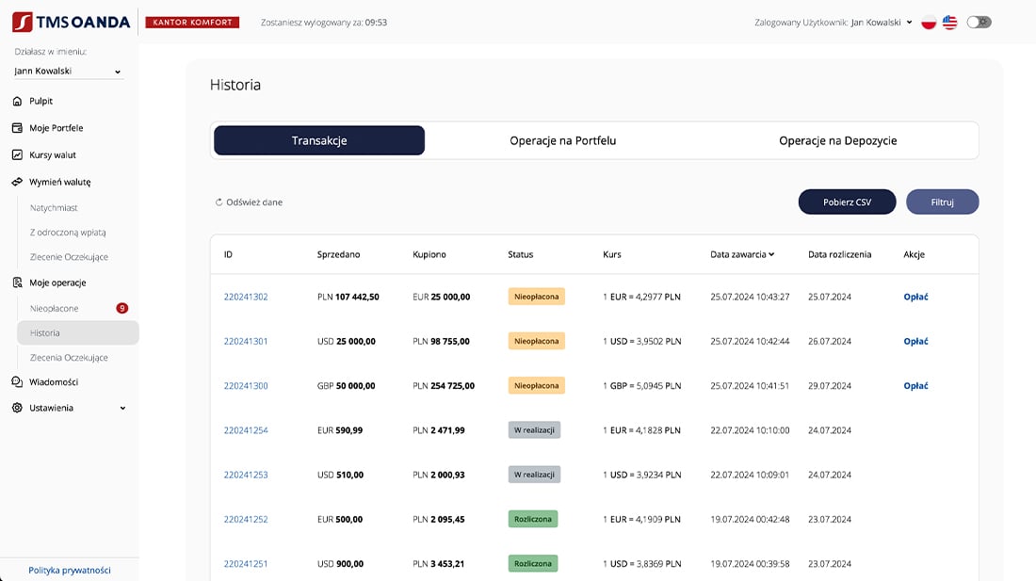The height and width of the screenshot is (581, 1036).
Task: Toggle the dark mode switch
Action: (x=979, y=23)
